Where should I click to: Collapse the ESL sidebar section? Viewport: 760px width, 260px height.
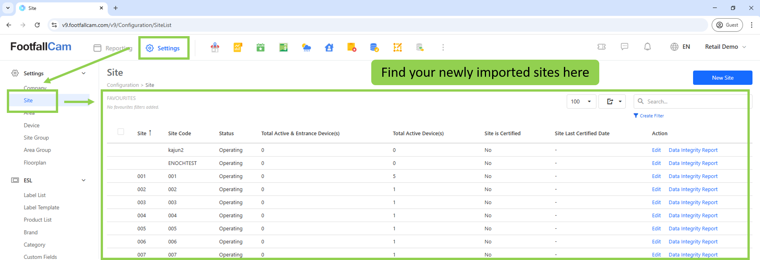click(84, 181)
